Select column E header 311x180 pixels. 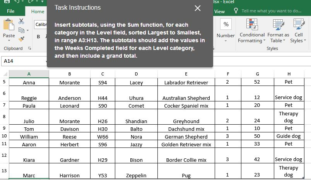coord(186,74)
